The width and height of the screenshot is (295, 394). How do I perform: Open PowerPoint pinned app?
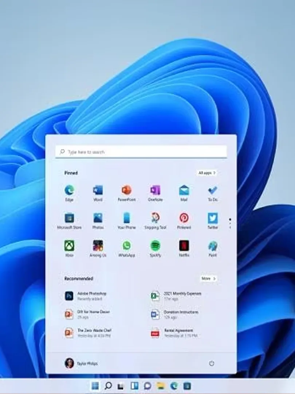tap(127, 193)
